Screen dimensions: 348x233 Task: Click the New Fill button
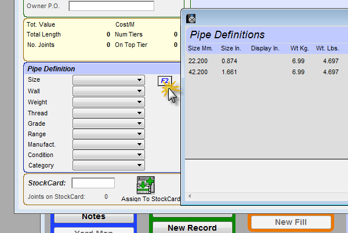[x=291, y=222]
